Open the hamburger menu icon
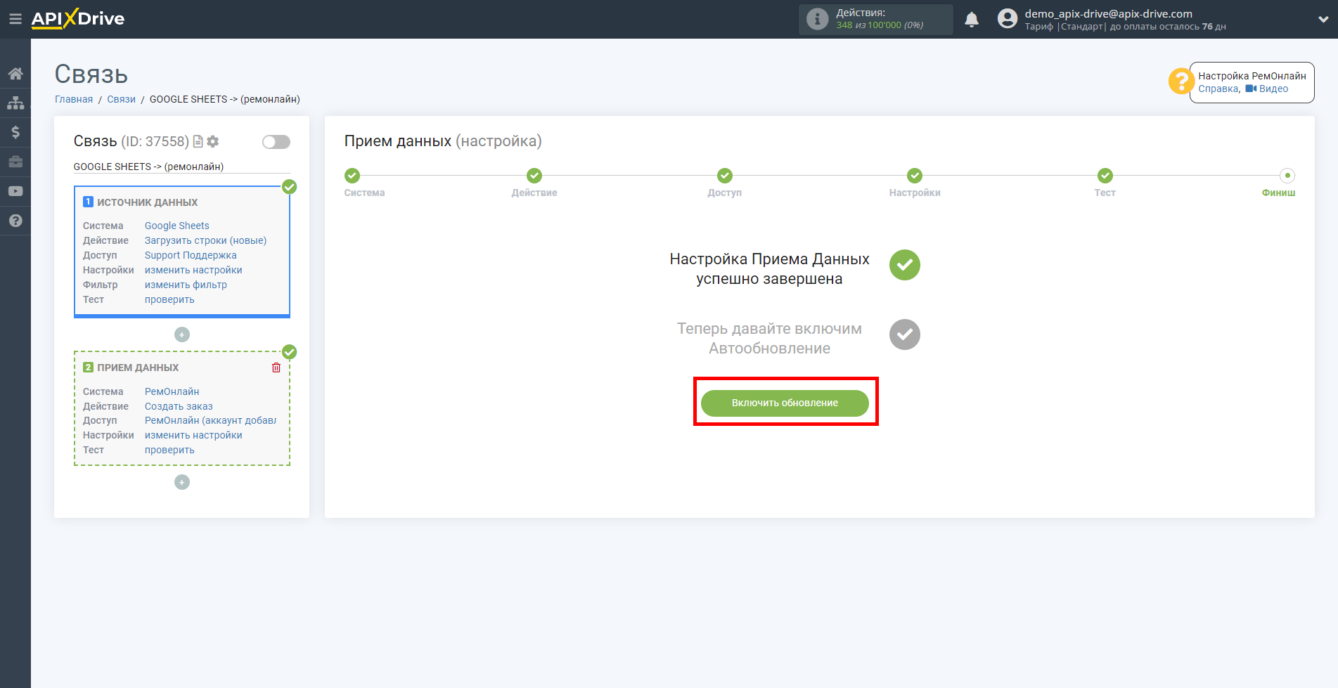Image resolution: width=1338 pixels, height=688 pixels. coord(15,19)
